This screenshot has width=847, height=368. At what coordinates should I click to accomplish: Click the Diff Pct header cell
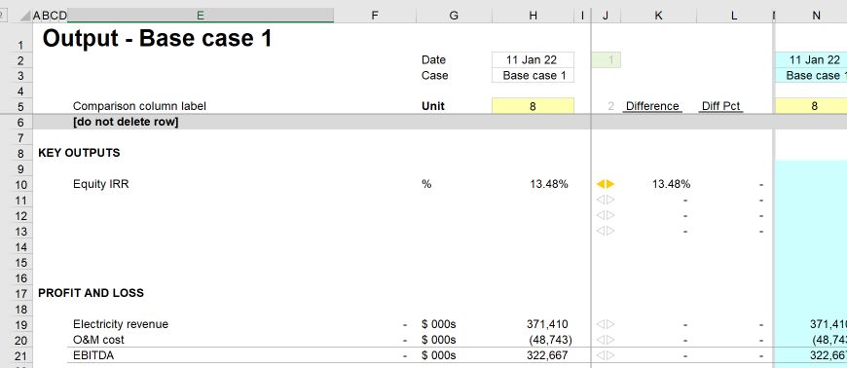coord(720,106)
